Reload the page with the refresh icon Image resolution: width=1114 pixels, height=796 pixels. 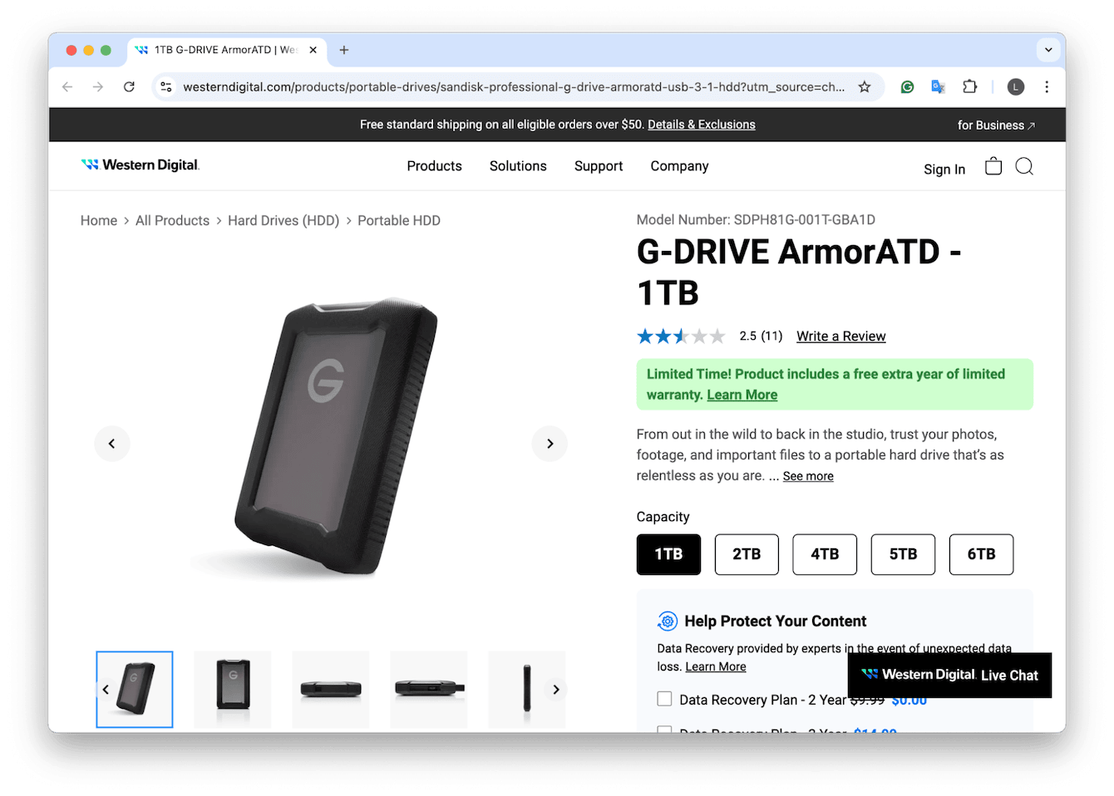(x=131, y=86)
